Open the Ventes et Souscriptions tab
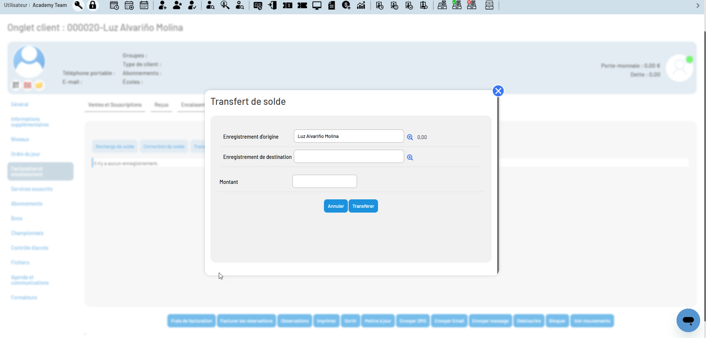The height and width of the screenshot is (338, 706). [x=115, y=105]
